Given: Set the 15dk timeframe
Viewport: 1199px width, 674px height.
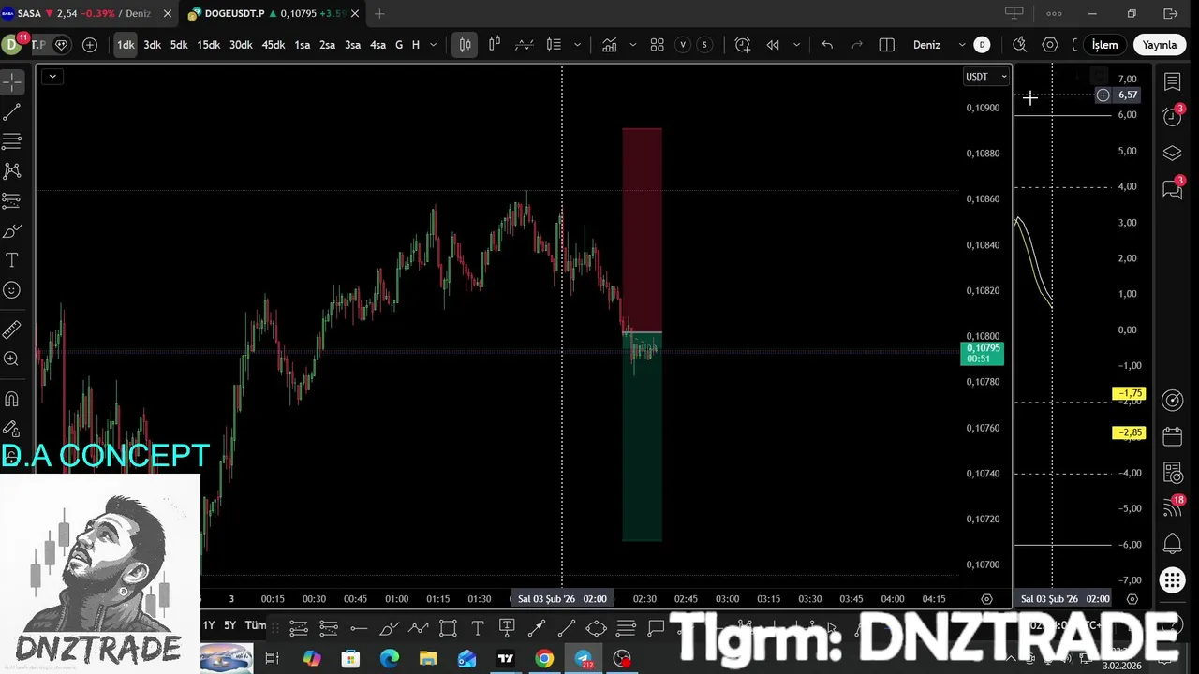Looking at the screenshot, I should (x=208, y=45).
